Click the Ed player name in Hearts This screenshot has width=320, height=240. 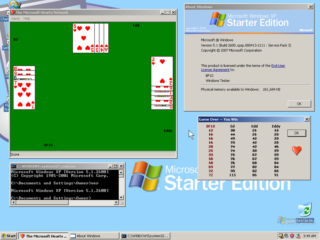point(16,39)
